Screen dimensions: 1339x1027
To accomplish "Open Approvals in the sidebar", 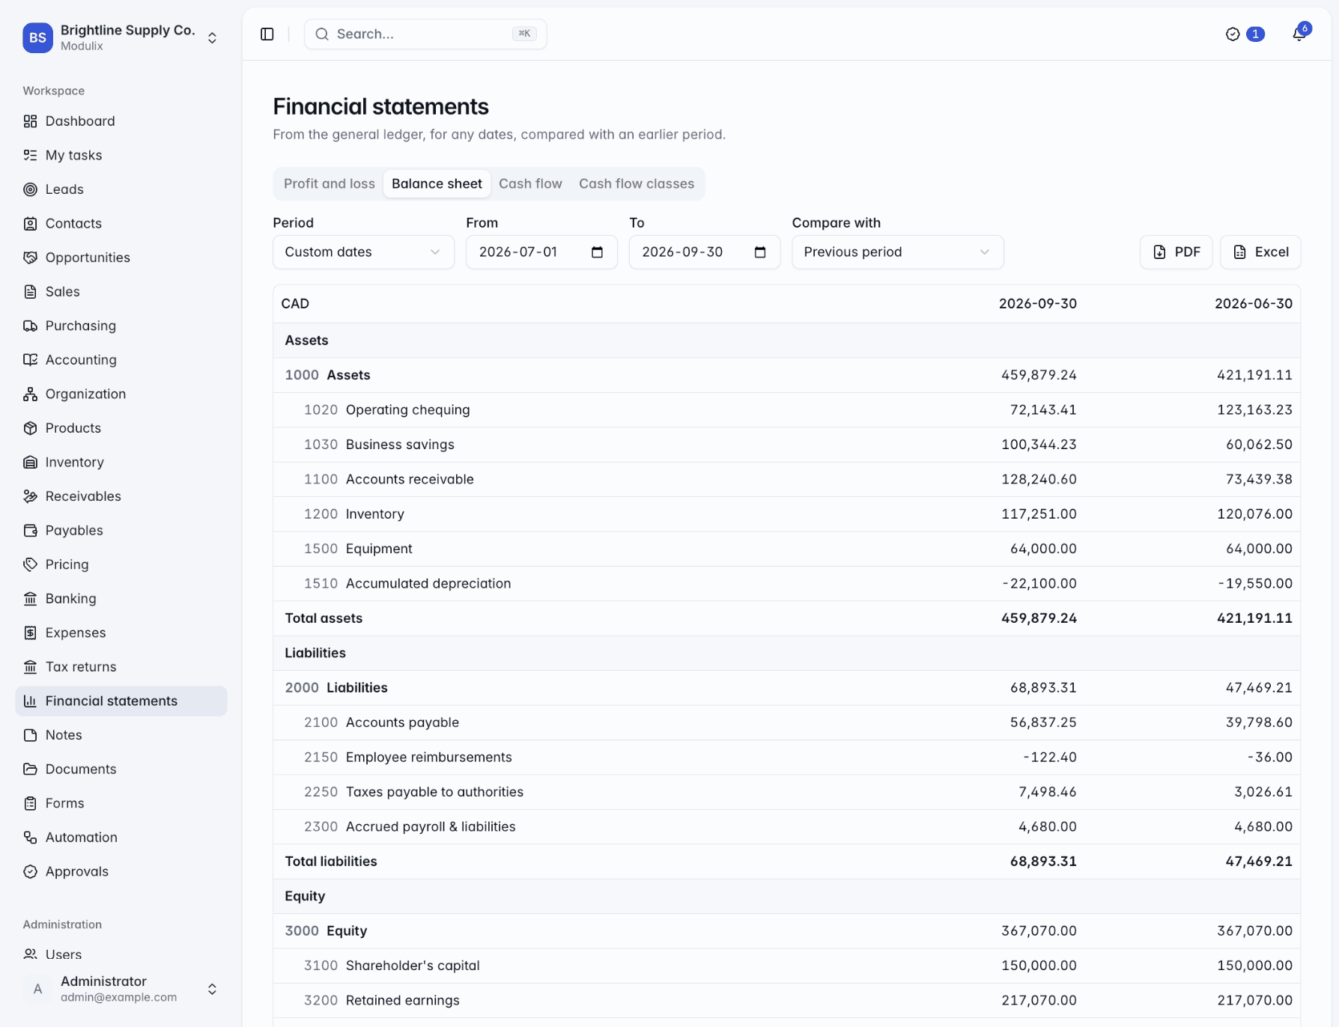I will (121, 871).
